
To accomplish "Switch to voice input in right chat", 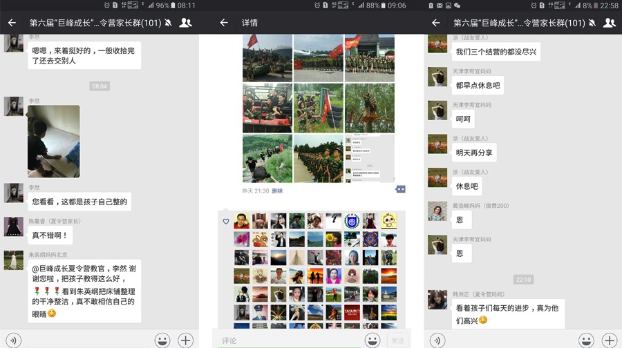I will (x=437, y=340).
